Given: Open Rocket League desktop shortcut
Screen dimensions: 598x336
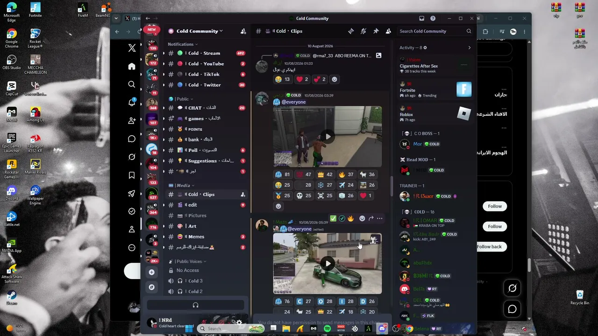Looking at the screenshot, I should (35, 38).
